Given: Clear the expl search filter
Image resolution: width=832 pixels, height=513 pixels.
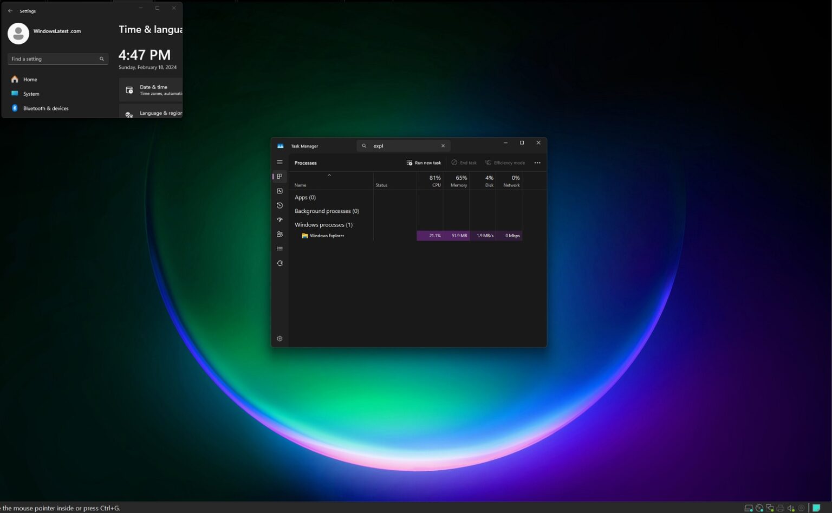Looking at the screenshot, I should pos(443,145).
